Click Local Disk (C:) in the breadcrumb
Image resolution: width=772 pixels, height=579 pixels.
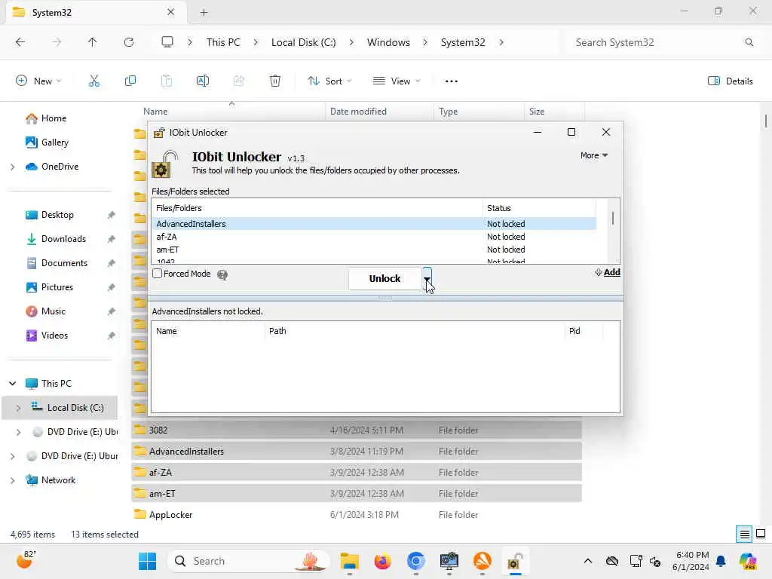[303, 42]
